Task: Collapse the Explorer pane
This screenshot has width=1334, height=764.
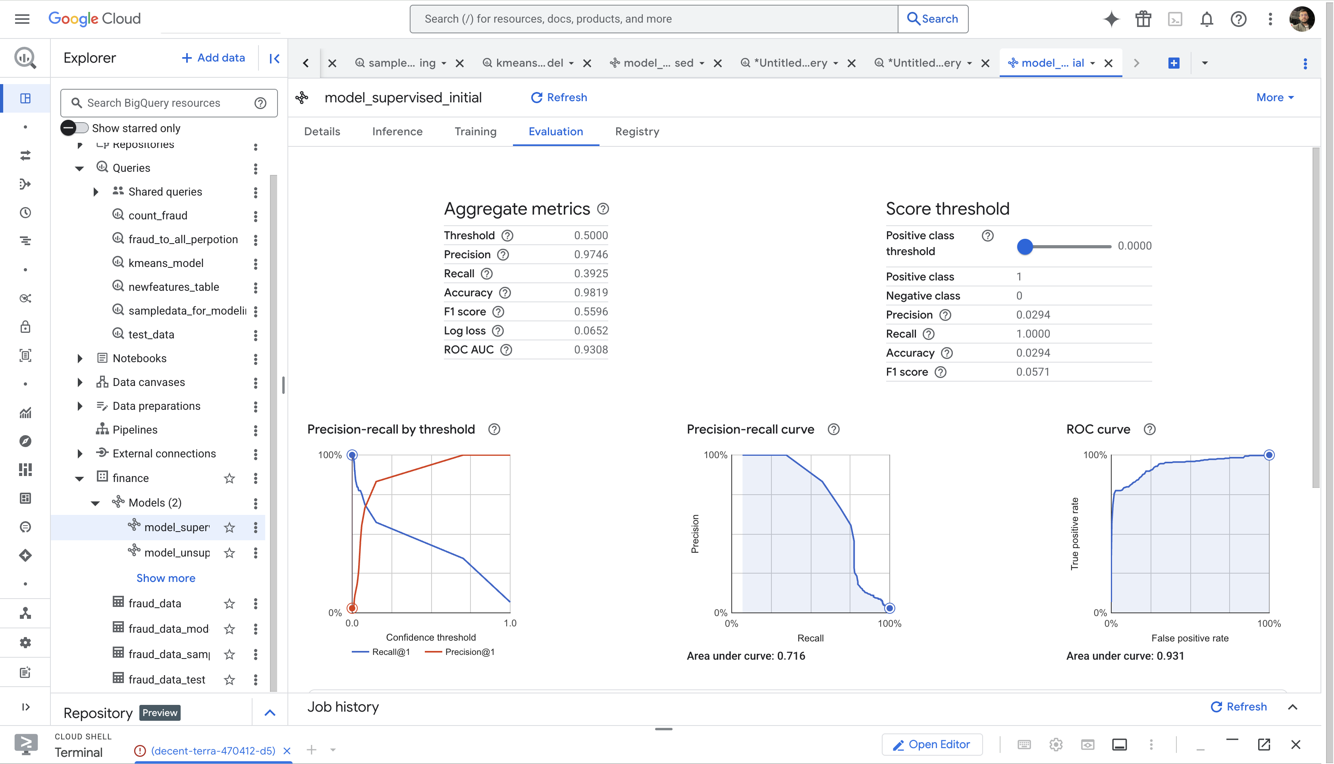Action: 274,58
